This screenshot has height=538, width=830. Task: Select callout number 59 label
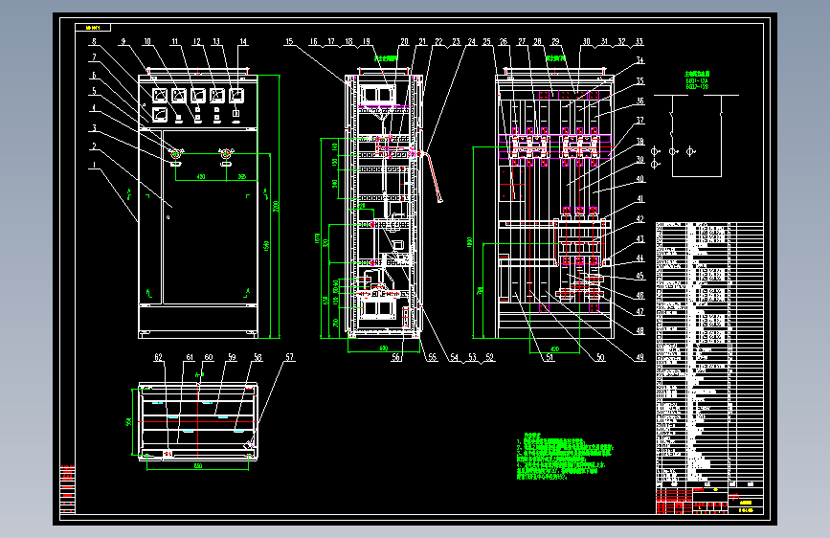click(x=232, y=357)
